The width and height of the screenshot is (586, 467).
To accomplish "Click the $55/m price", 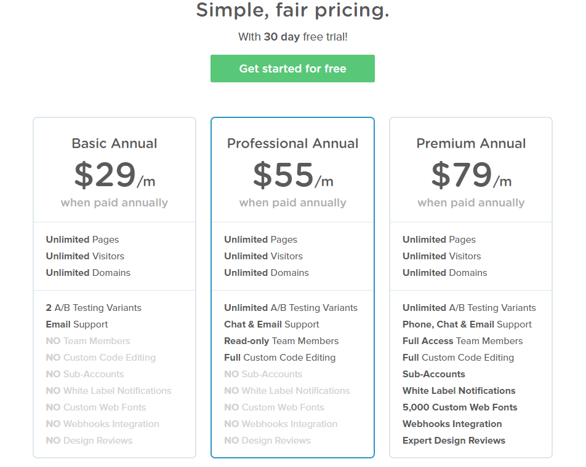I will [x=292, y=175].
